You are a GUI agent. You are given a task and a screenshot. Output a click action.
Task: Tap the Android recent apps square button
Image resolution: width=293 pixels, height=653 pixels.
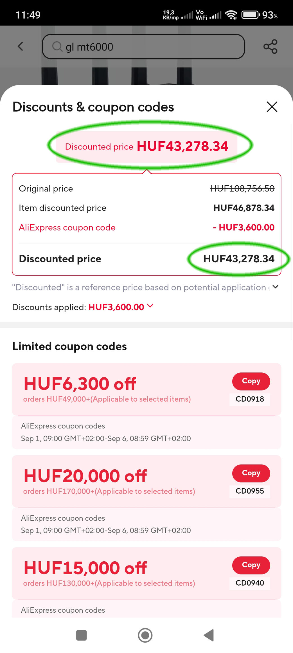81,635
